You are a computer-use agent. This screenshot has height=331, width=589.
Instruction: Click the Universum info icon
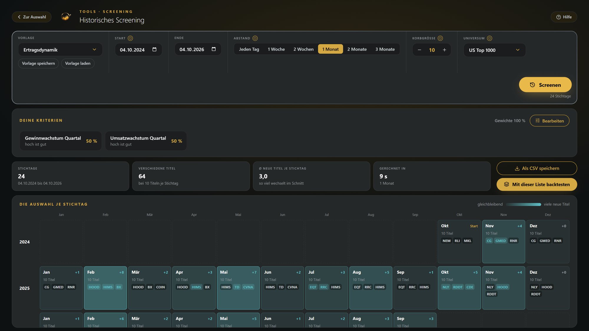pos(489,38)
